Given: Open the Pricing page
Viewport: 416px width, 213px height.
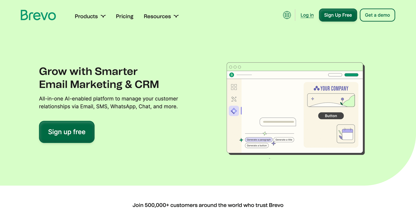Looking at the screenshot, I should click(x=125, y=16).
